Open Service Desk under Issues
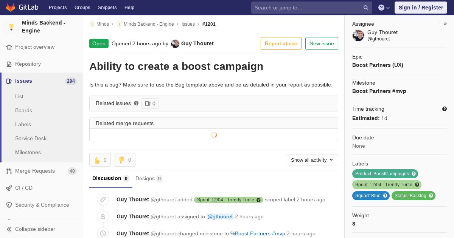 click(x=31, y=138)
